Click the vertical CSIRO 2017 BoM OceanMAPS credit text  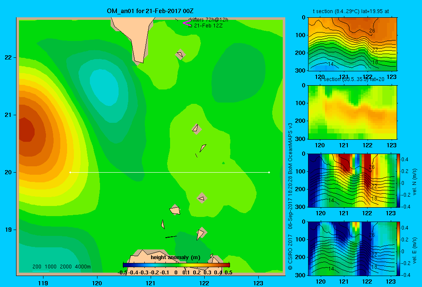[290, 196]
